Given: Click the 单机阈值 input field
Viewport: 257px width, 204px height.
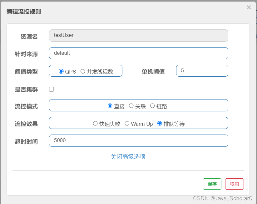Looking at the screenshot, I should 202,71.
